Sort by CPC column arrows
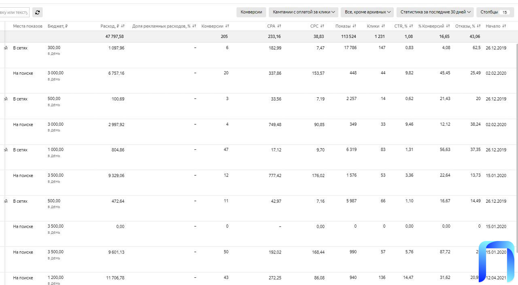The height and width of the screenshot is (285, 518). coord(322,26)
